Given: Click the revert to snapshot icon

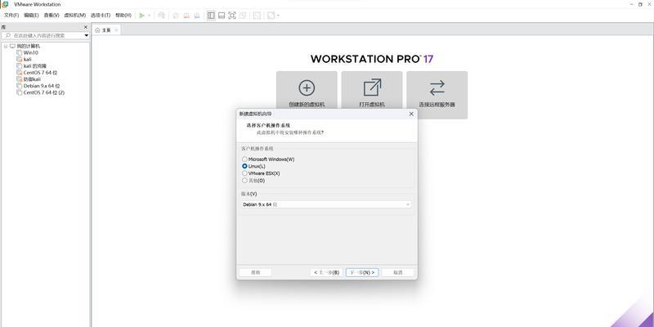Looking at the screenshot, I should 186,16.
